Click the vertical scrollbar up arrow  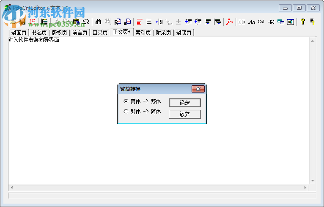pyautogui.click(x=313, y=41)
